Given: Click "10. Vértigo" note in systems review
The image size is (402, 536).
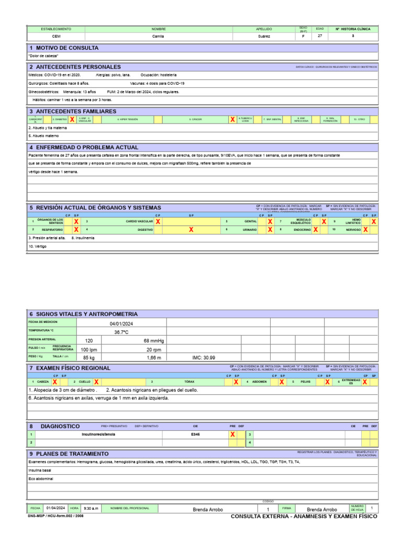Looking at the screenshot, I should [x=37, y=247].
